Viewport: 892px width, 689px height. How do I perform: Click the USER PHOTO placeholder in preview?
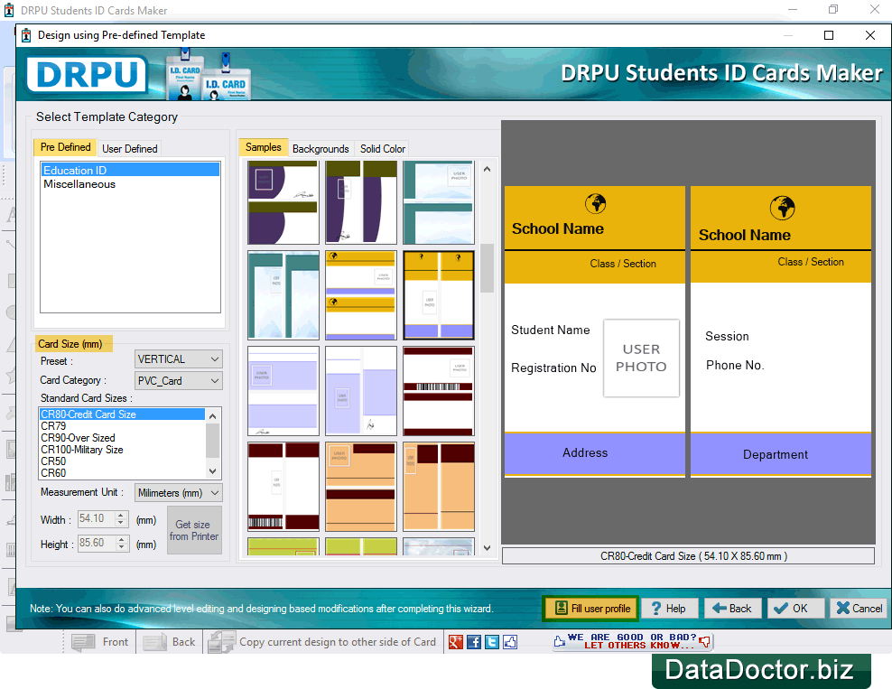pos(641,358)
